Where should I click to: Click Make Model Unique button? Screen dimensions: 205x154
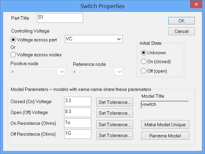tap(165, 124)
